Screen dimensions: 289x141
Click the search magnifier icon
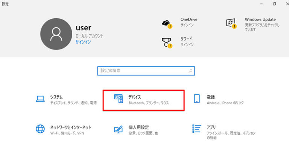190,71
